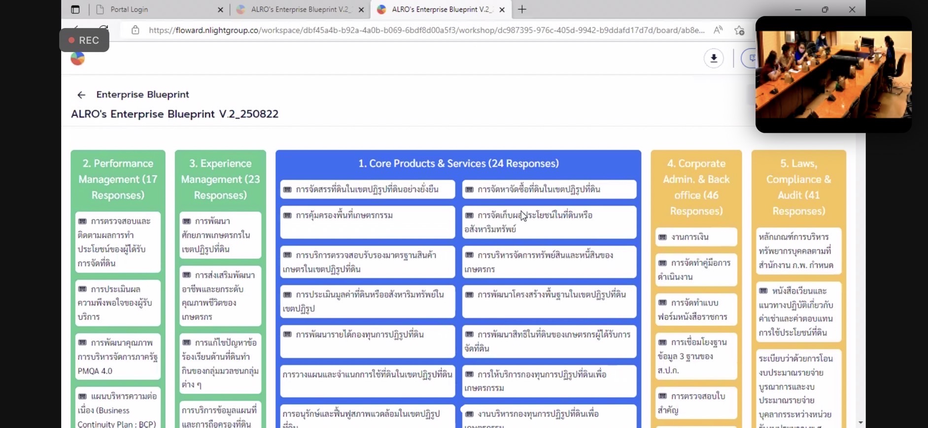
Task: Click the note icon on การพัฒนาโครงสร้างพื้นฐานในเขตปฏิรูปที่ดิน card
Action: point(469,295)
